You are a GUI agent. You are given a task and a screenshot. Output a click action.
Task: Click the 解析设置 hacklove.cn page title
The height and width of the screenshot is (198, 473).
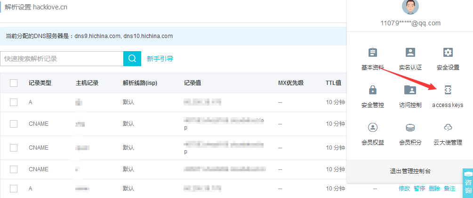(36, 7)
